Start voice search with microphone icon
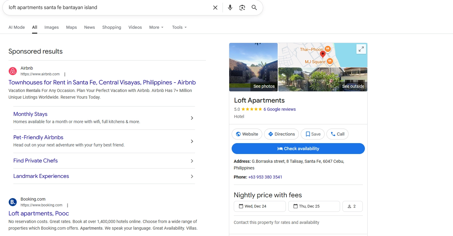Image resolution: width=453 pixels, height=236 pixels. pos(230,8)
